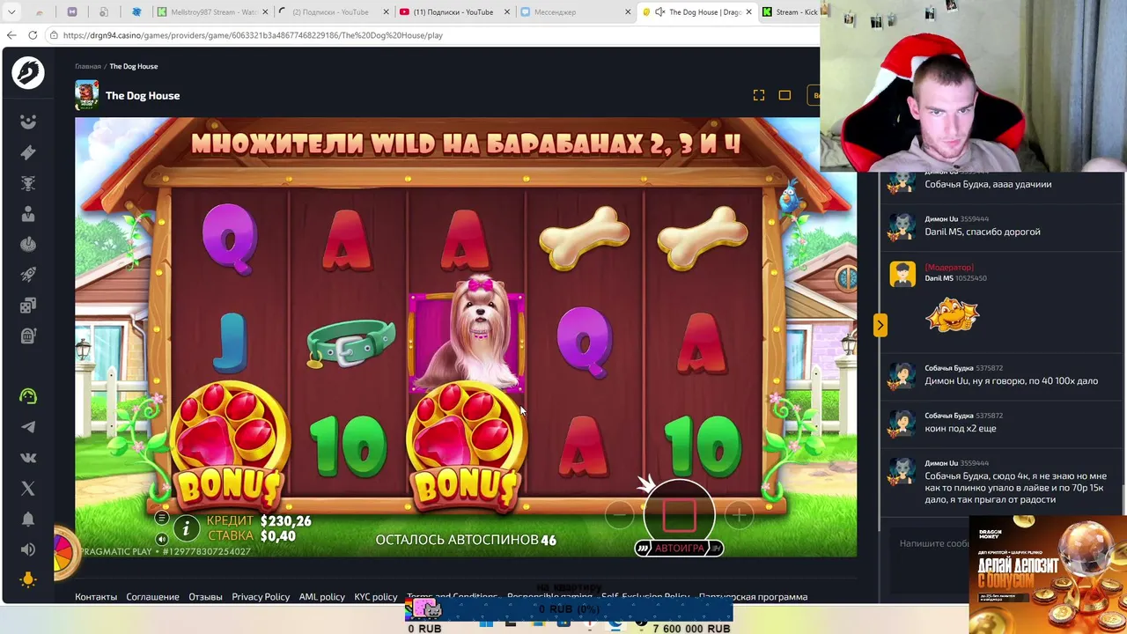This screenshot has height=634, width=1127.
Task: Open the dice games sidebar icon
Action: tap(28, 305)
